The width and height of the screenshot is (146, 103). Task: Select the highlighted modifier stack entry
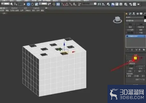click(136, 36)
